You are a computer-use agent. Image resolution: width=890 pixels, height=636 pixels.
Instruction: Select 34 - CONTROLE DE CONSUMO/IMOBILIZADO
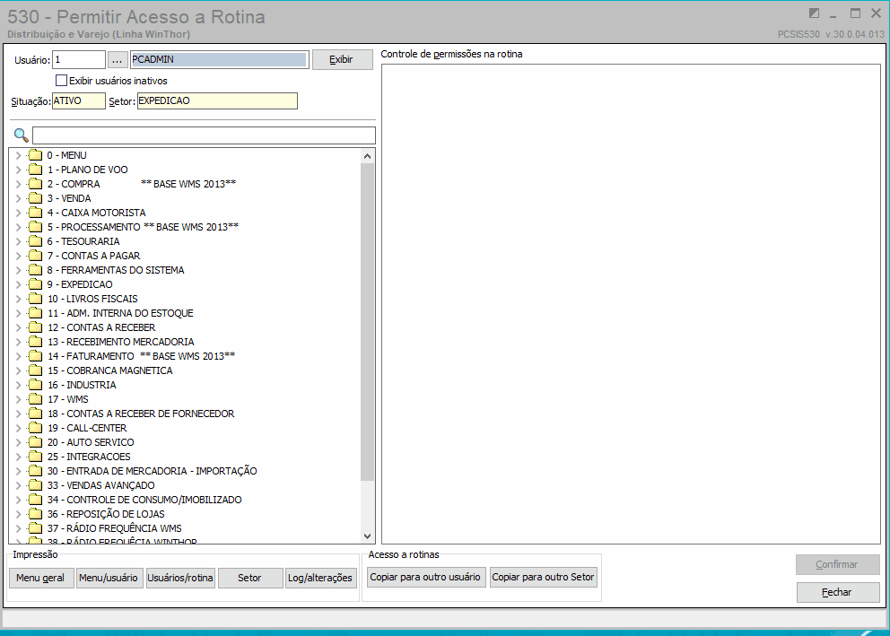144,500
